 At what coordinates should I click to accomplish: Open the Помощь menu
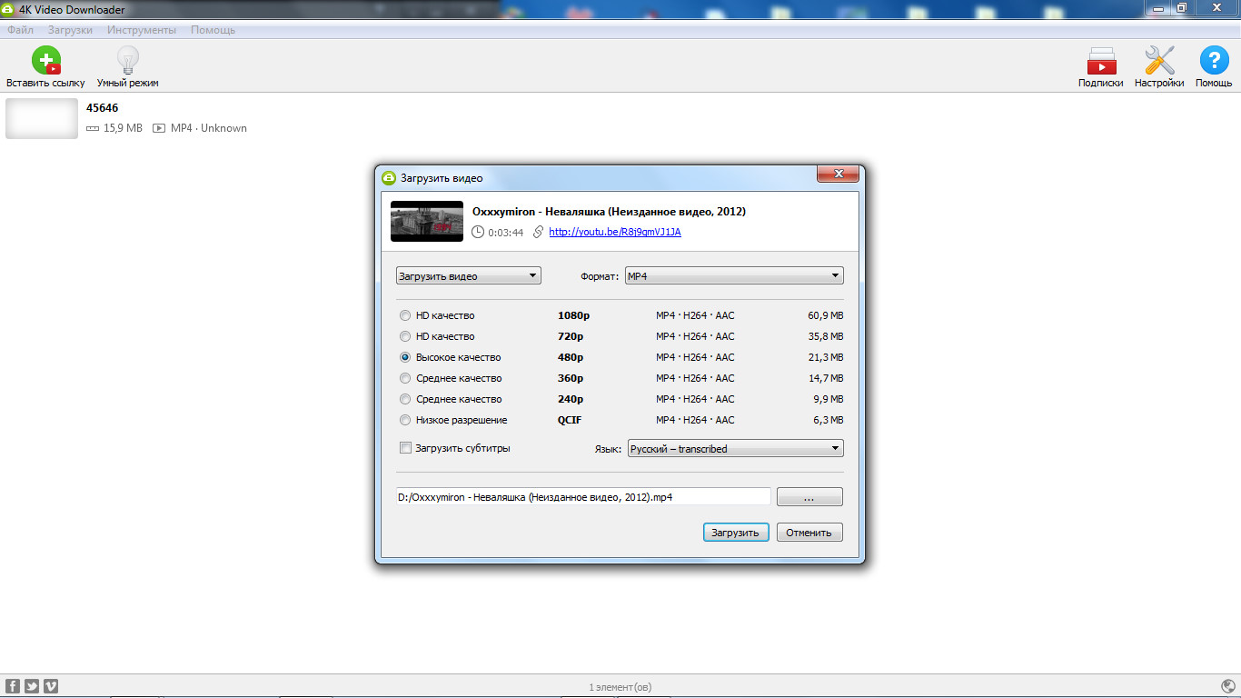tap(213, 30)
